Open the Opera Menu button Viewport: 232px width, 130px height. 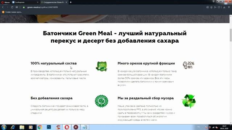coord(5,2)
